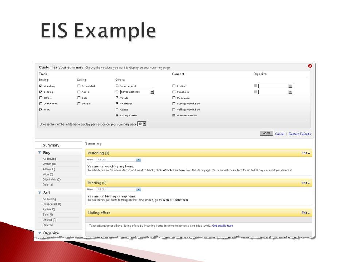The height and width of the screenshot is (262, 350).
Task: Uncheck the Icon Legend checkbox
Action: point(117,86)
